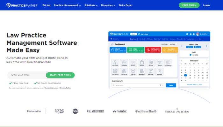This screenshot has width=223, height=127.
Task: Click the New Call telephone icon
Action: (159, 63)
